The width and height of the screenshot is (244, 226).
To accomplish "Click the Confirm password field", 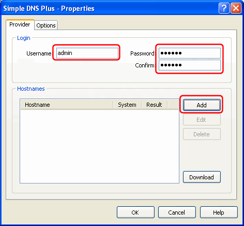I will [x=190, y=65].
